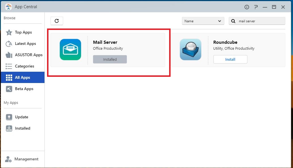This screenshot has height=168, width=293.
Task: Click the Latest Apps icon
Action: point(9,44)
